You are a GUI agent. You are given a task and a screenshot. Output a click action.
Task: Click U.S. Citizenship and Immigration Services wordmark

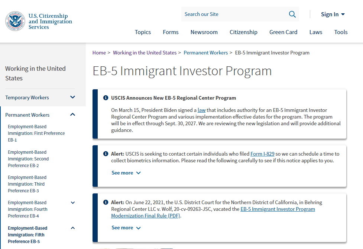[50, 21]
